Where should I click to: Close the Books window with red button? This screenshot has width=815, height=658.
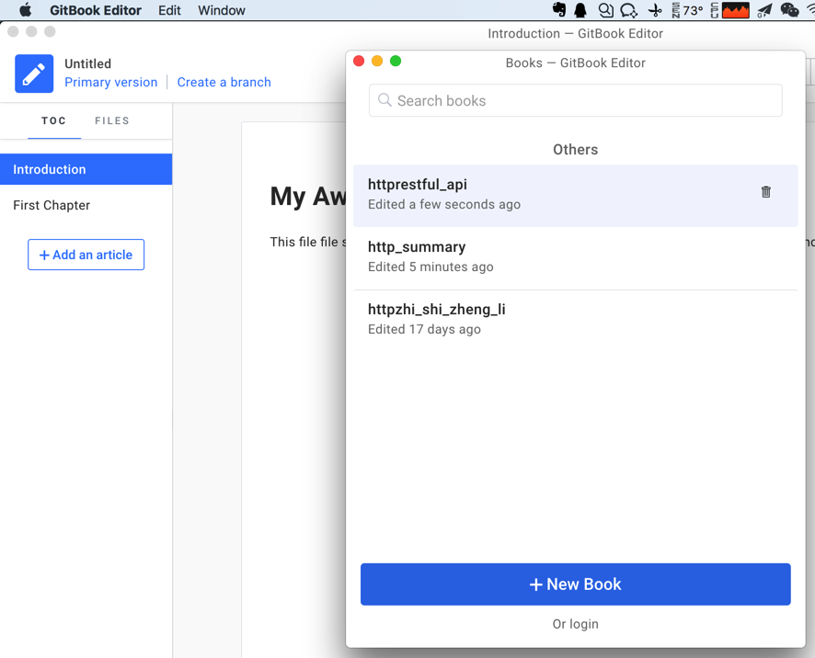click(x=359, y=61)
